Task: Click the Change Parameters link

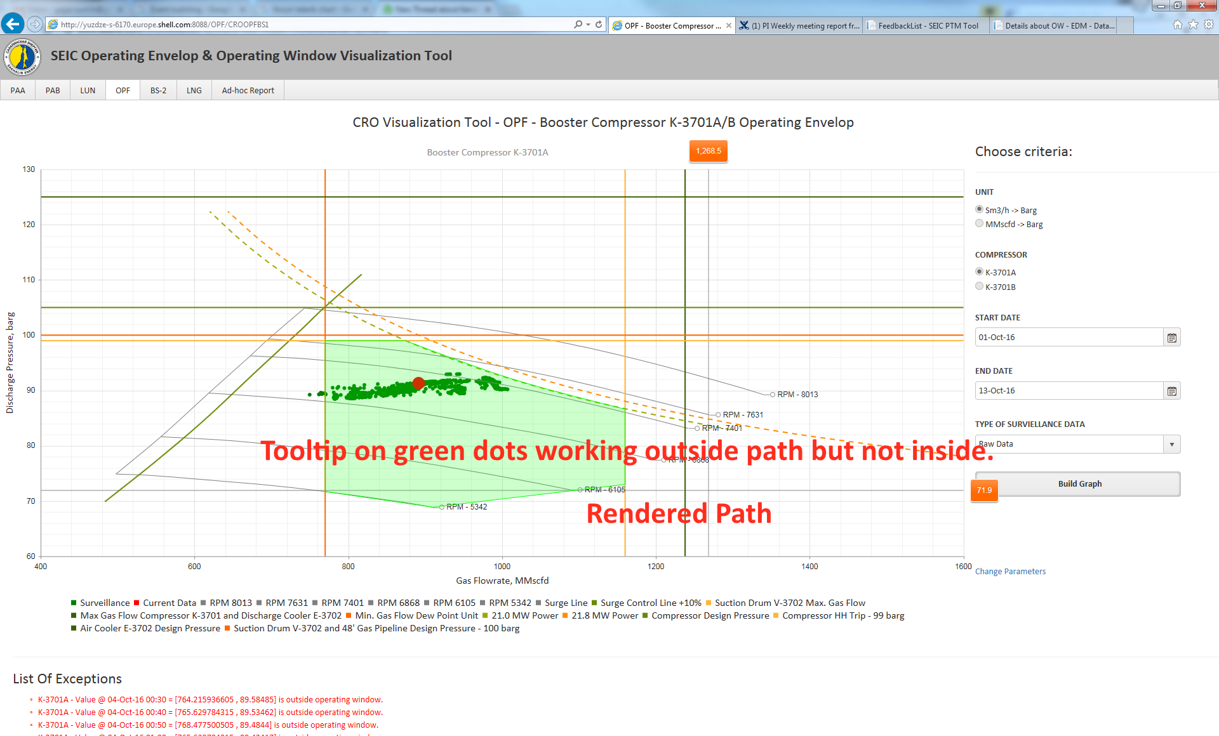Action: click(x=1009, y=571)
